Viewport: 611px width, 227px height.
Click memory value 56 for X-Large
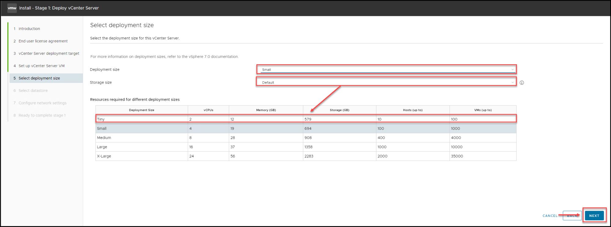[x=233, y=156]
